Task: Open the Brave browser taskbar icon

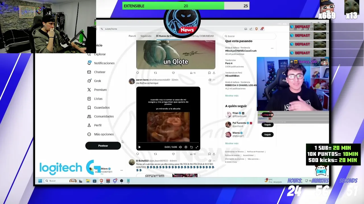Action: [x=101, y=181]
